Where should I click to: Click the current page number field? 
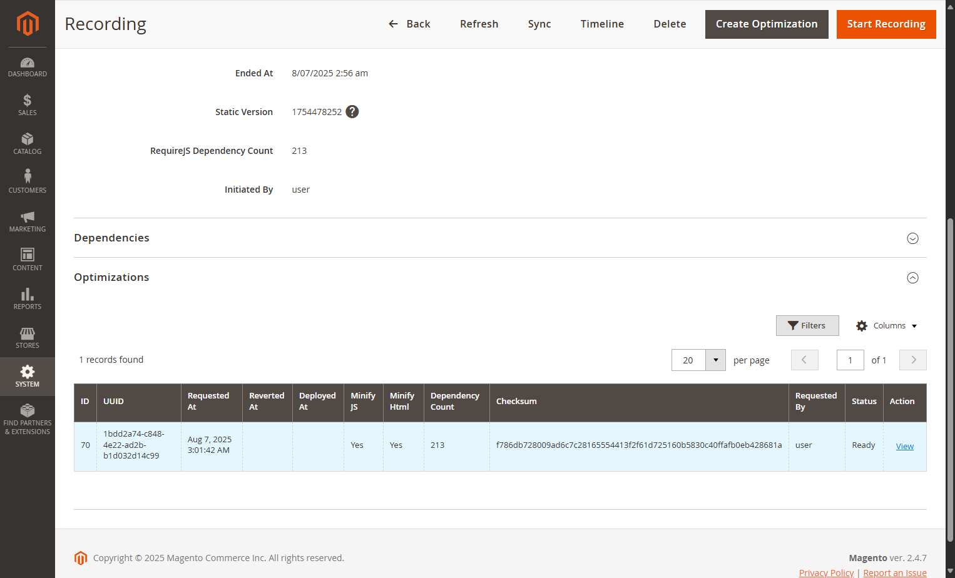pyautogui.click(x=850, y=360)
